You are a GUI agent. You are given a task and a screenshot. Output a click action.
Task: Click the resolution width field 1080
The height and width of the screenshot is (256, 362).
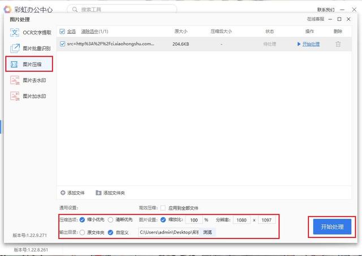242,220
